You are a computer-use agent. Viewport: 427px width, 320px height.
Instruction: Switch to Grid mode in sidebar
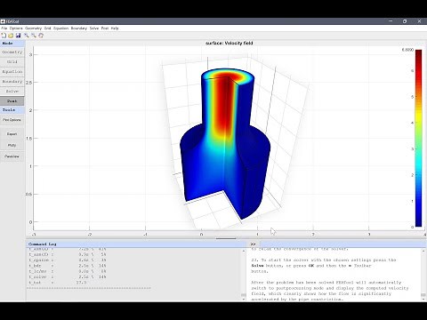(12, 62)
